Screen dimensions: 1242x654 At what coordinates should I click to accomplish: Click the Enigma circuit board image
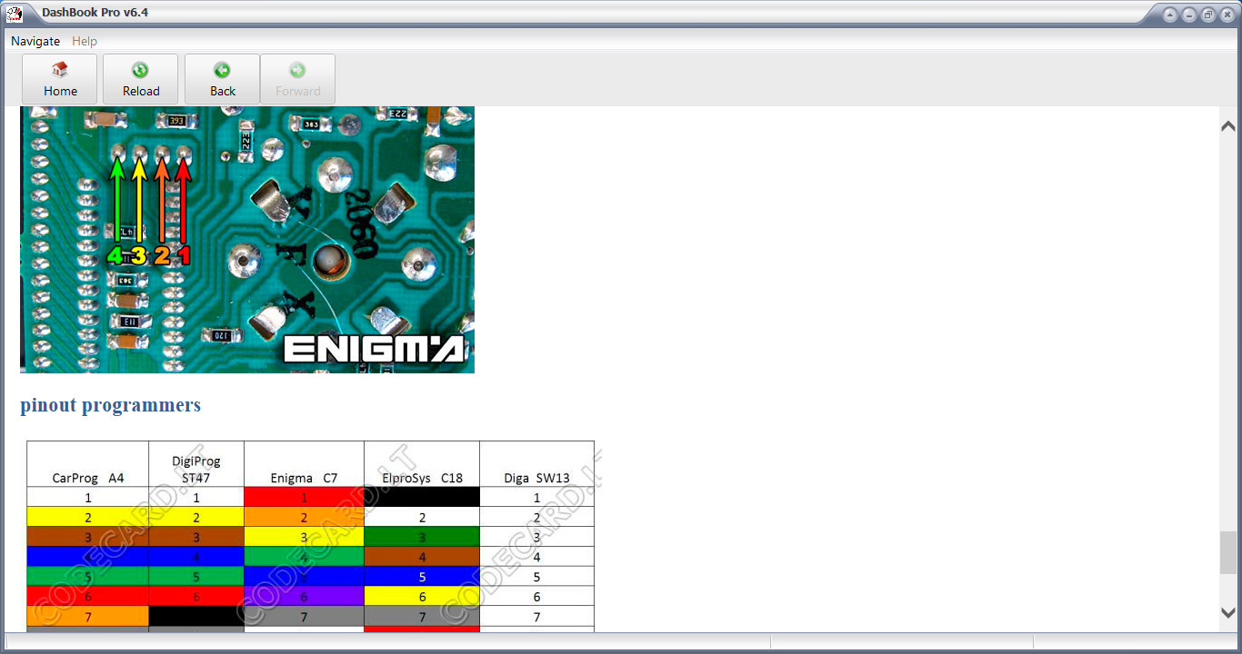(247, 240)
